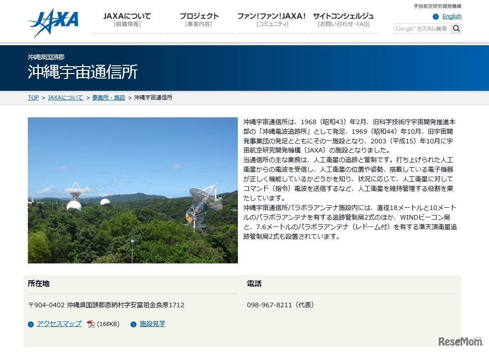Open the アクセスマップ link
Screen dimensions: 489x352
coord(59,324)
